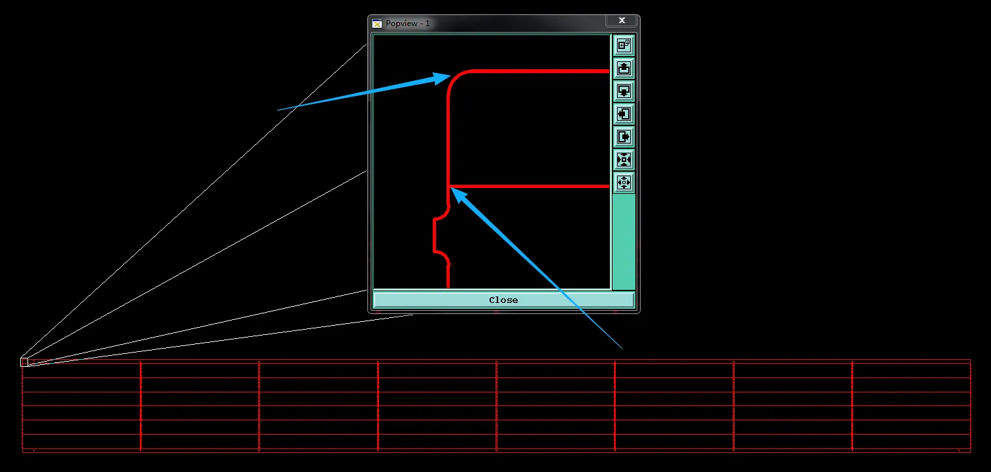
Task: Click the inward-arrows zoom icon in Popview
Action: pos(624,160)
